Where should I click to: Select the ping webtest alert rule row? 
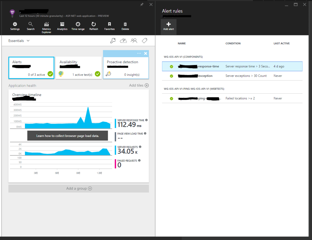pos(232,98)
